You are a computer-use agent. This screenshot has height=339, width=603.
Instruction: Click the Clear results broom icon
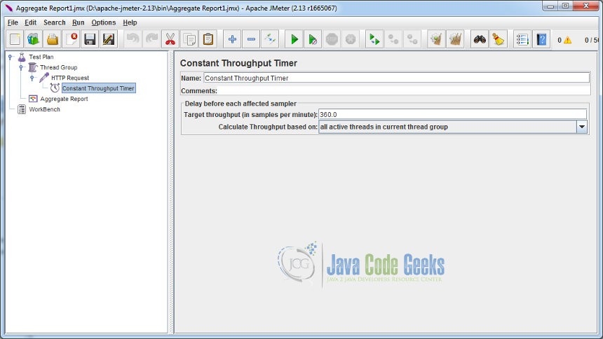[x=436, y=39]
